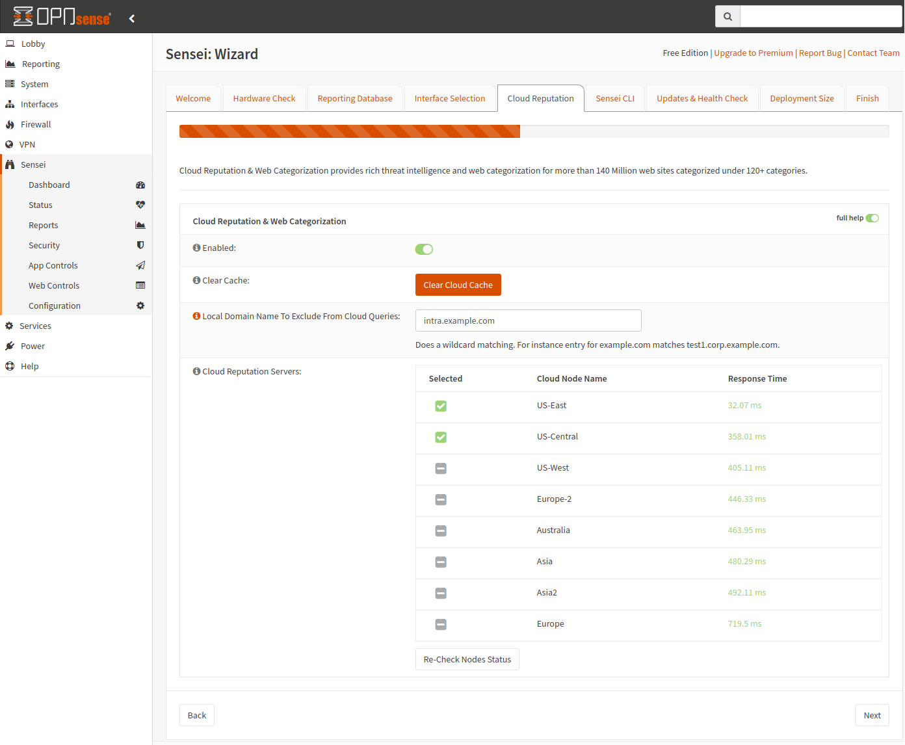Click the App Controls paper plane icon
Viewport: 905px width, 745px height.
click(140, 265)
